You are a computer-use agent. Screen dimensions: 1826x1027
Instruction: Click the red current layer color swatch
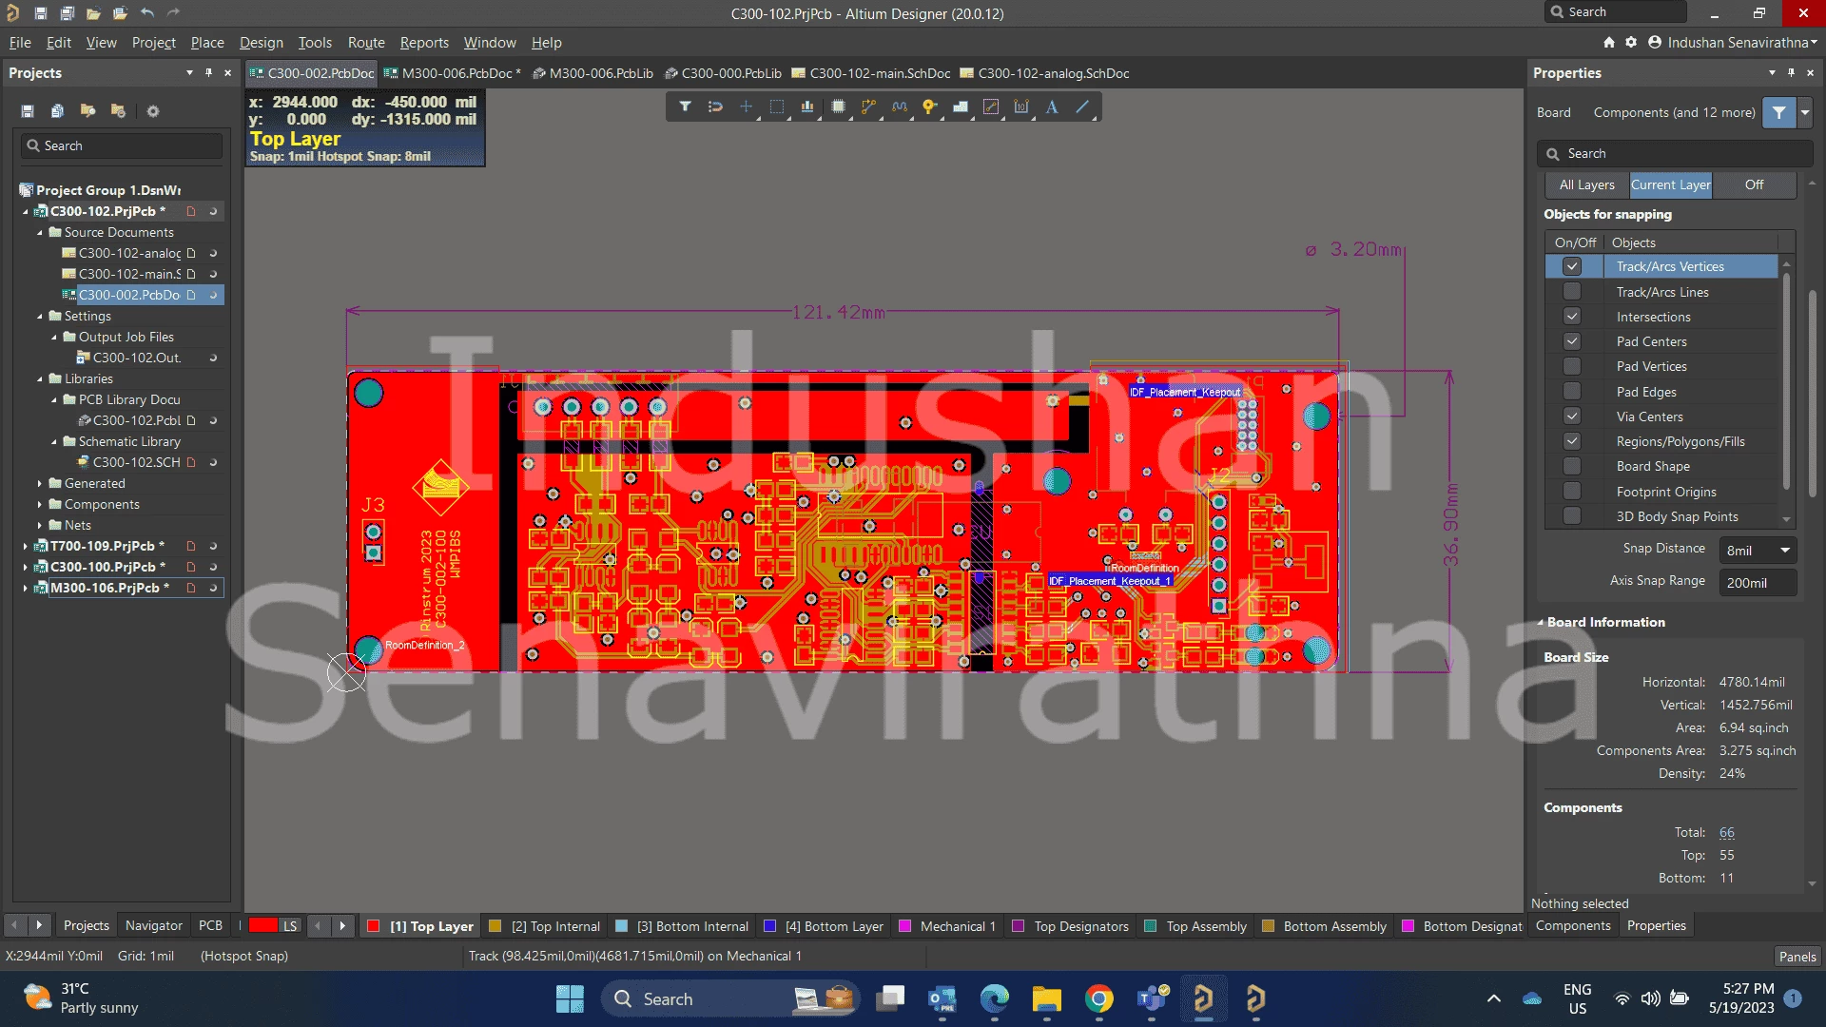click(262, 926)
